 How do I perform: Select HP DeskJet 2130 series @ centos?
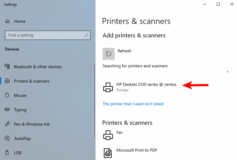[x=146, y=85]
